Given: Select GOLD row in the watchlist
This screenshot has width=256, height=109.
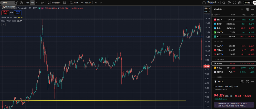Looking at the screenshot, I should 234,68.
